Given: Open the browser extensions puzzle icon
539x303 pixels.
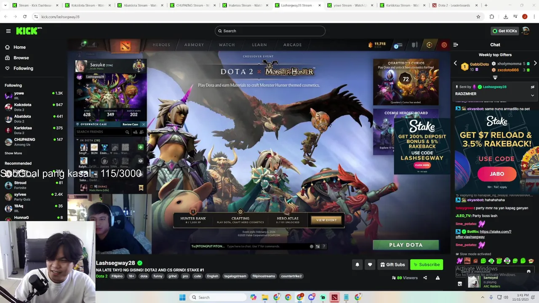Looking at the screenshot, I should pos(491,16).
